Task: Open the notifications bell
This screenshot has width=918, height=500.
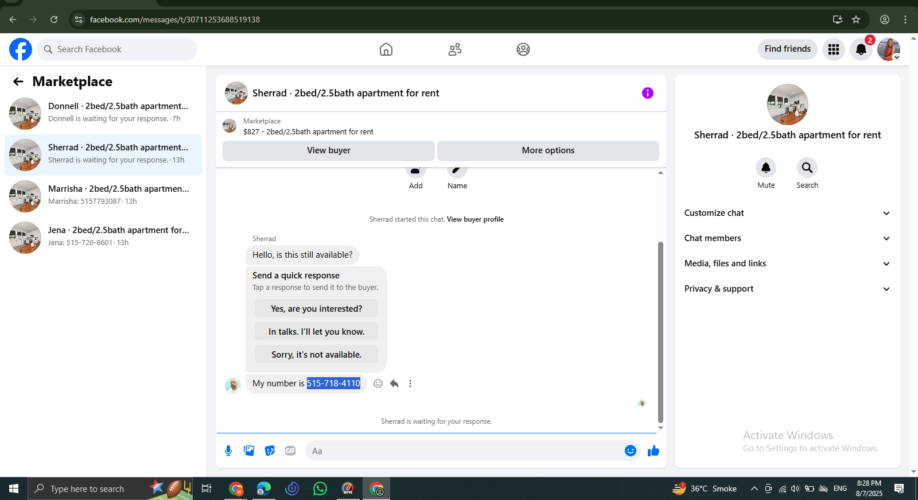Action: (x=861, y=49)
